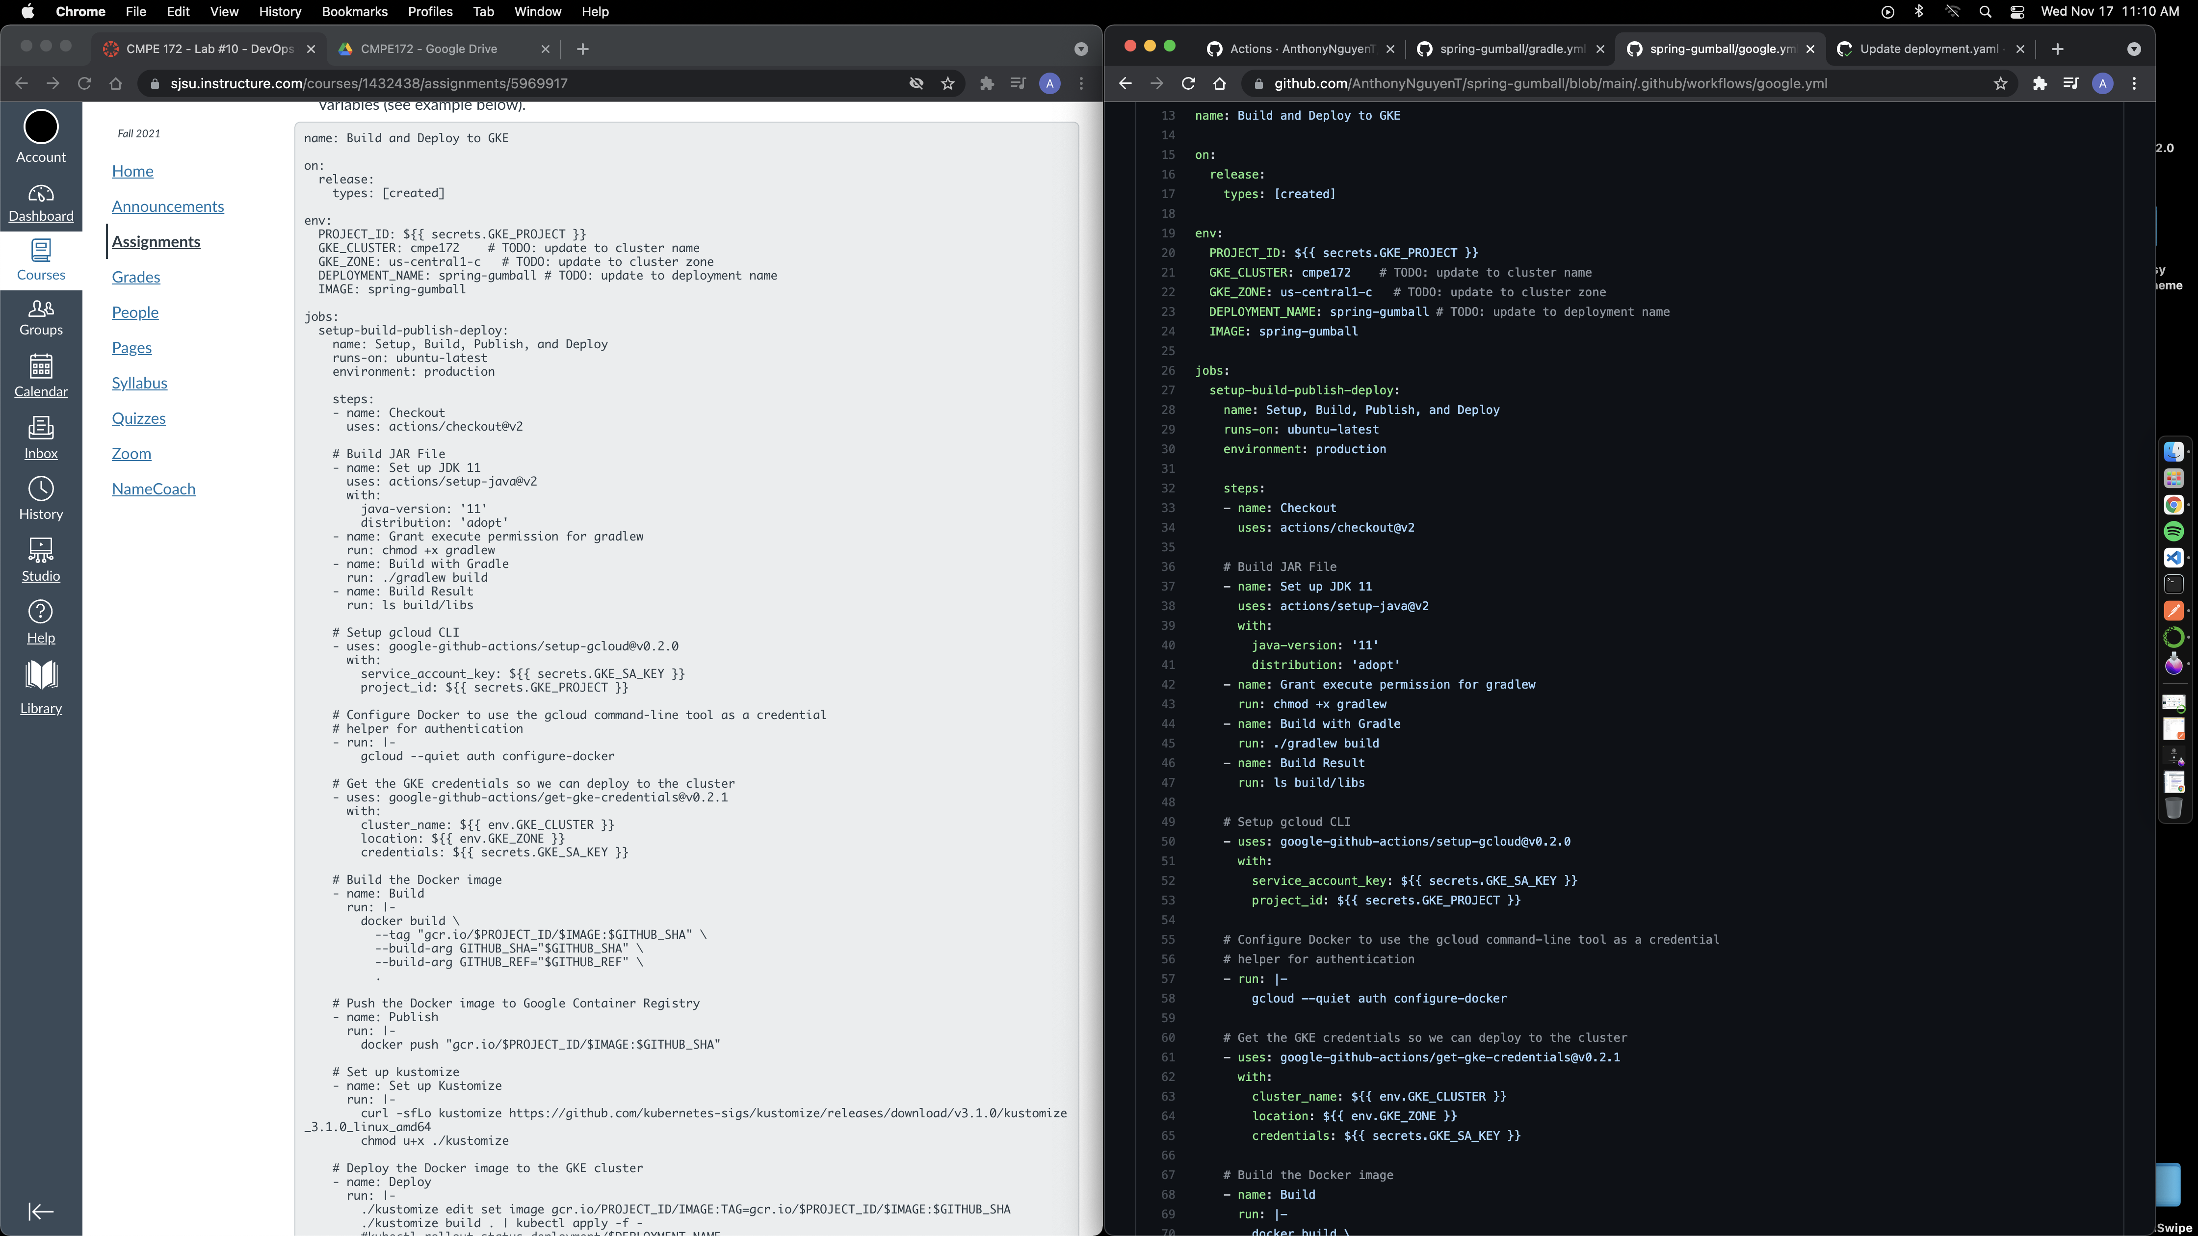Bookmark the GitHub page with star icon

pyautogui.click(x=2000, y=83)
